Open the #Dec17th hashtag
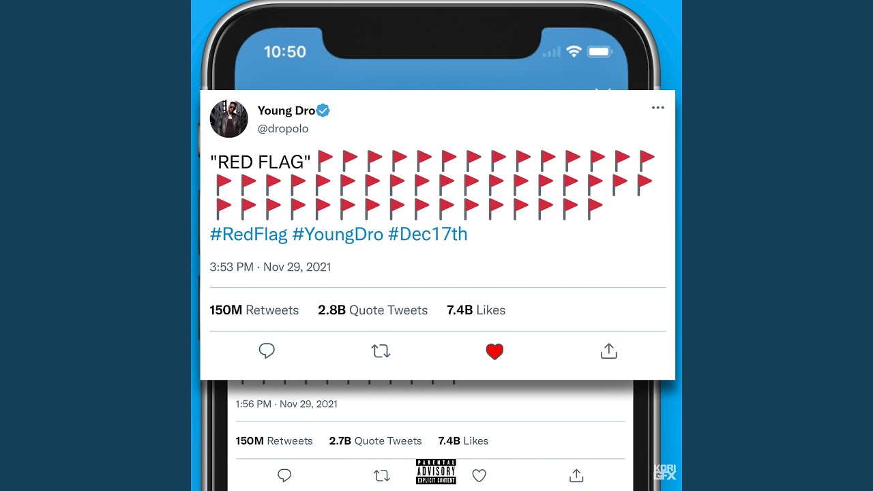The image size is (873, 491). (x=428, y=234)
